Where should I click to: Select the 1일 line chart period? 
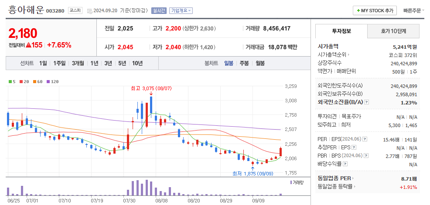click(43, 63)
